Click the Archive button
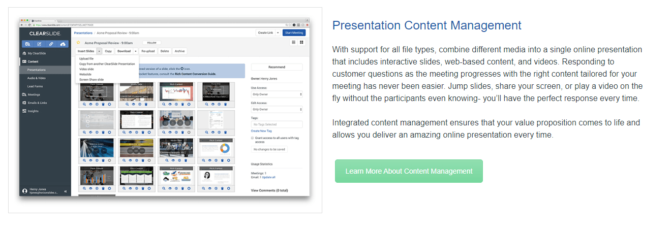This screenshot has height=231, width=671. pos(180,51)
